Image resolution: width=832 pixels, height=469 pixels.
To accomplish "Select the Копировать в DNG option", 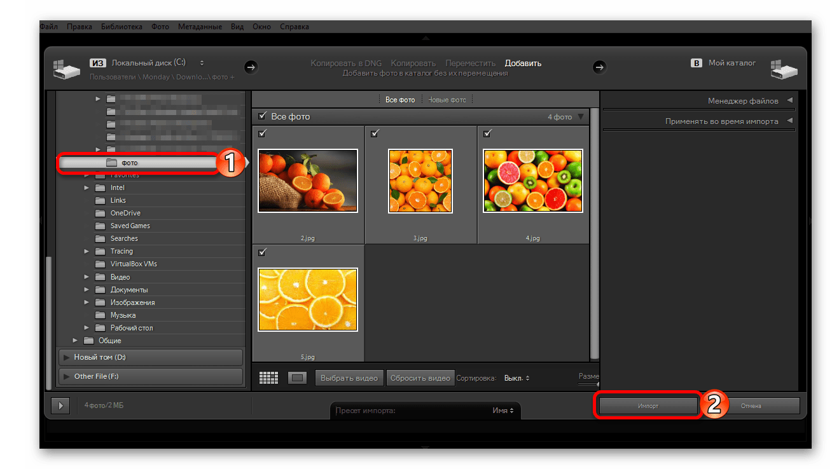I will point(347,63).
